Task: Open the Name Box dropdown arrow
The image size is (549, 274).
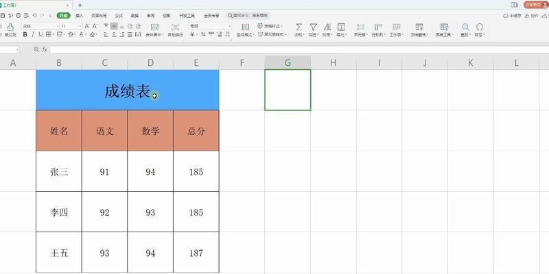Action: click(x=18, y=49)
